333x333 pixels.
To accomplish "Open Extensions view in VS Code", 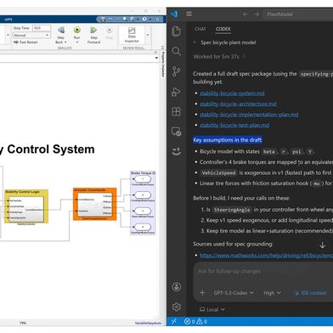I will [176, 111].
